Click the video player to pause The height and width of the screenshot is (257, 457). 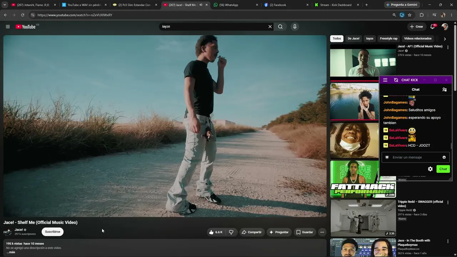165,126
